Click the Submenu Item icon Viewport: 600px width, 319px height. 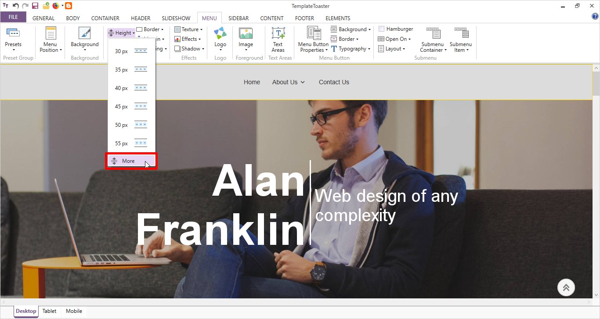(x=461, y=34)
